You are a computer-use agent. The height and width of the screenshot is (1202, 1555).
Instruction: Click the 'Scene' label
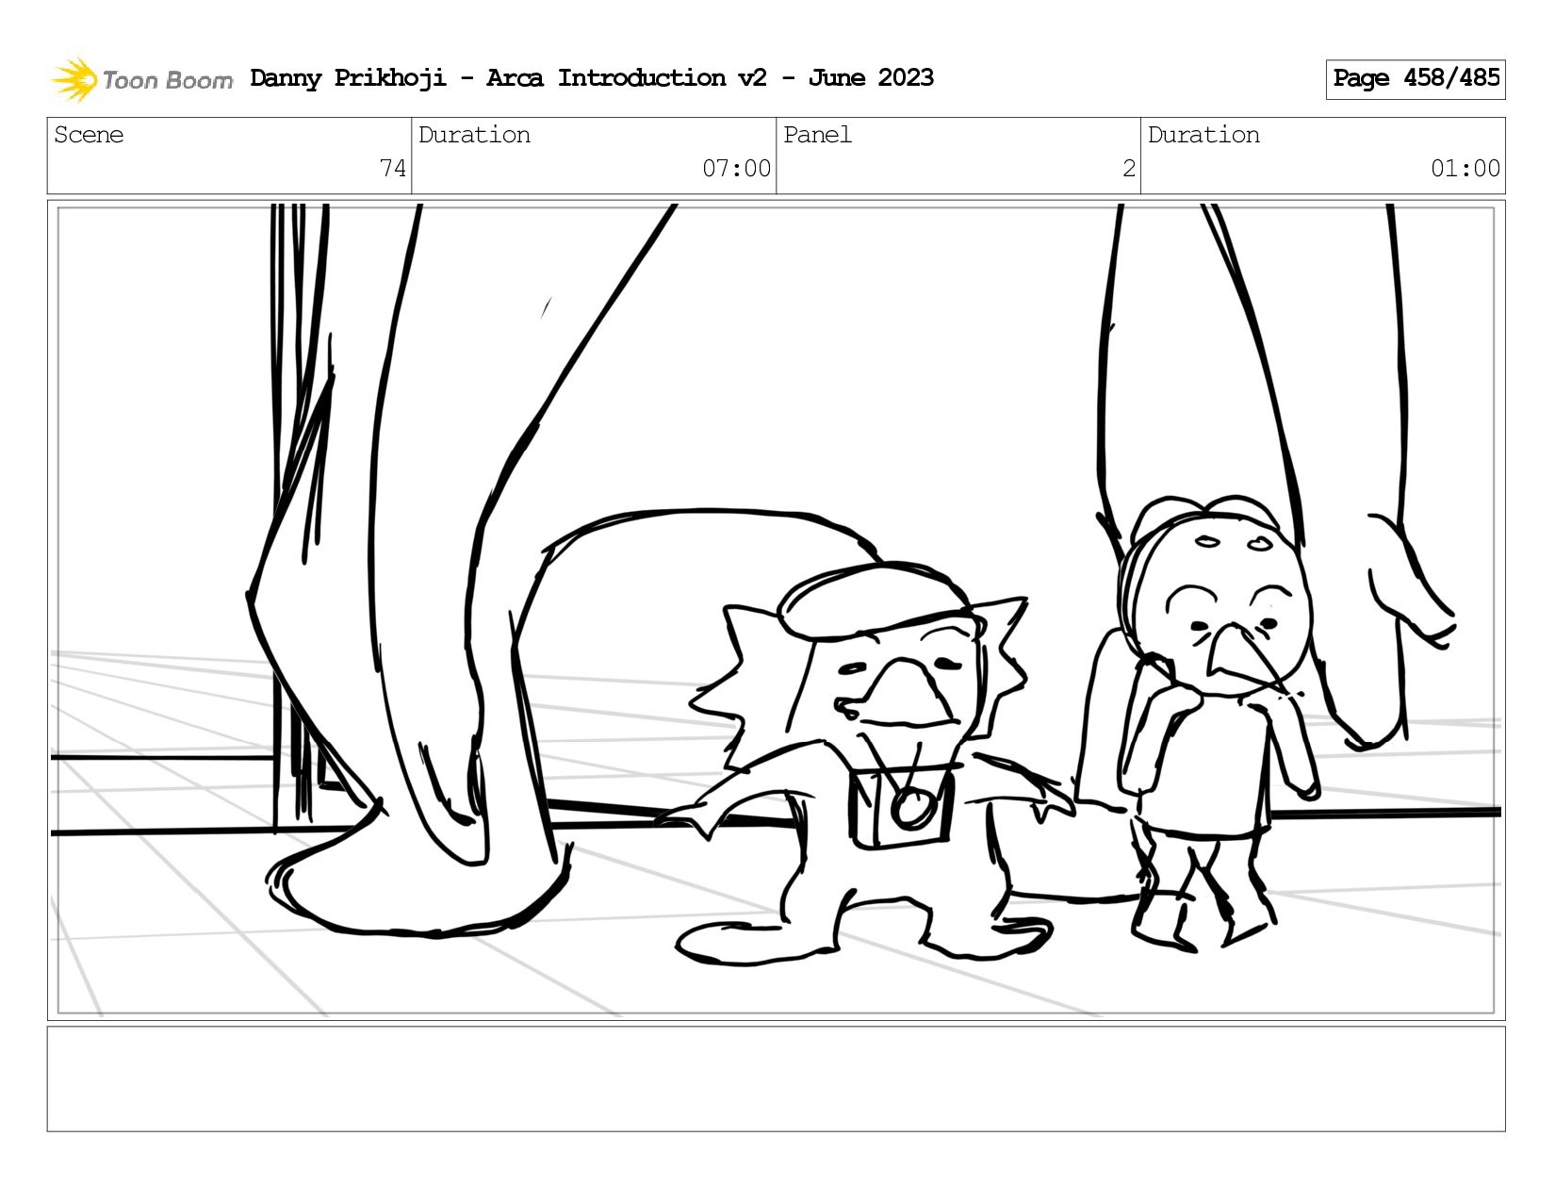pos(89,135)
